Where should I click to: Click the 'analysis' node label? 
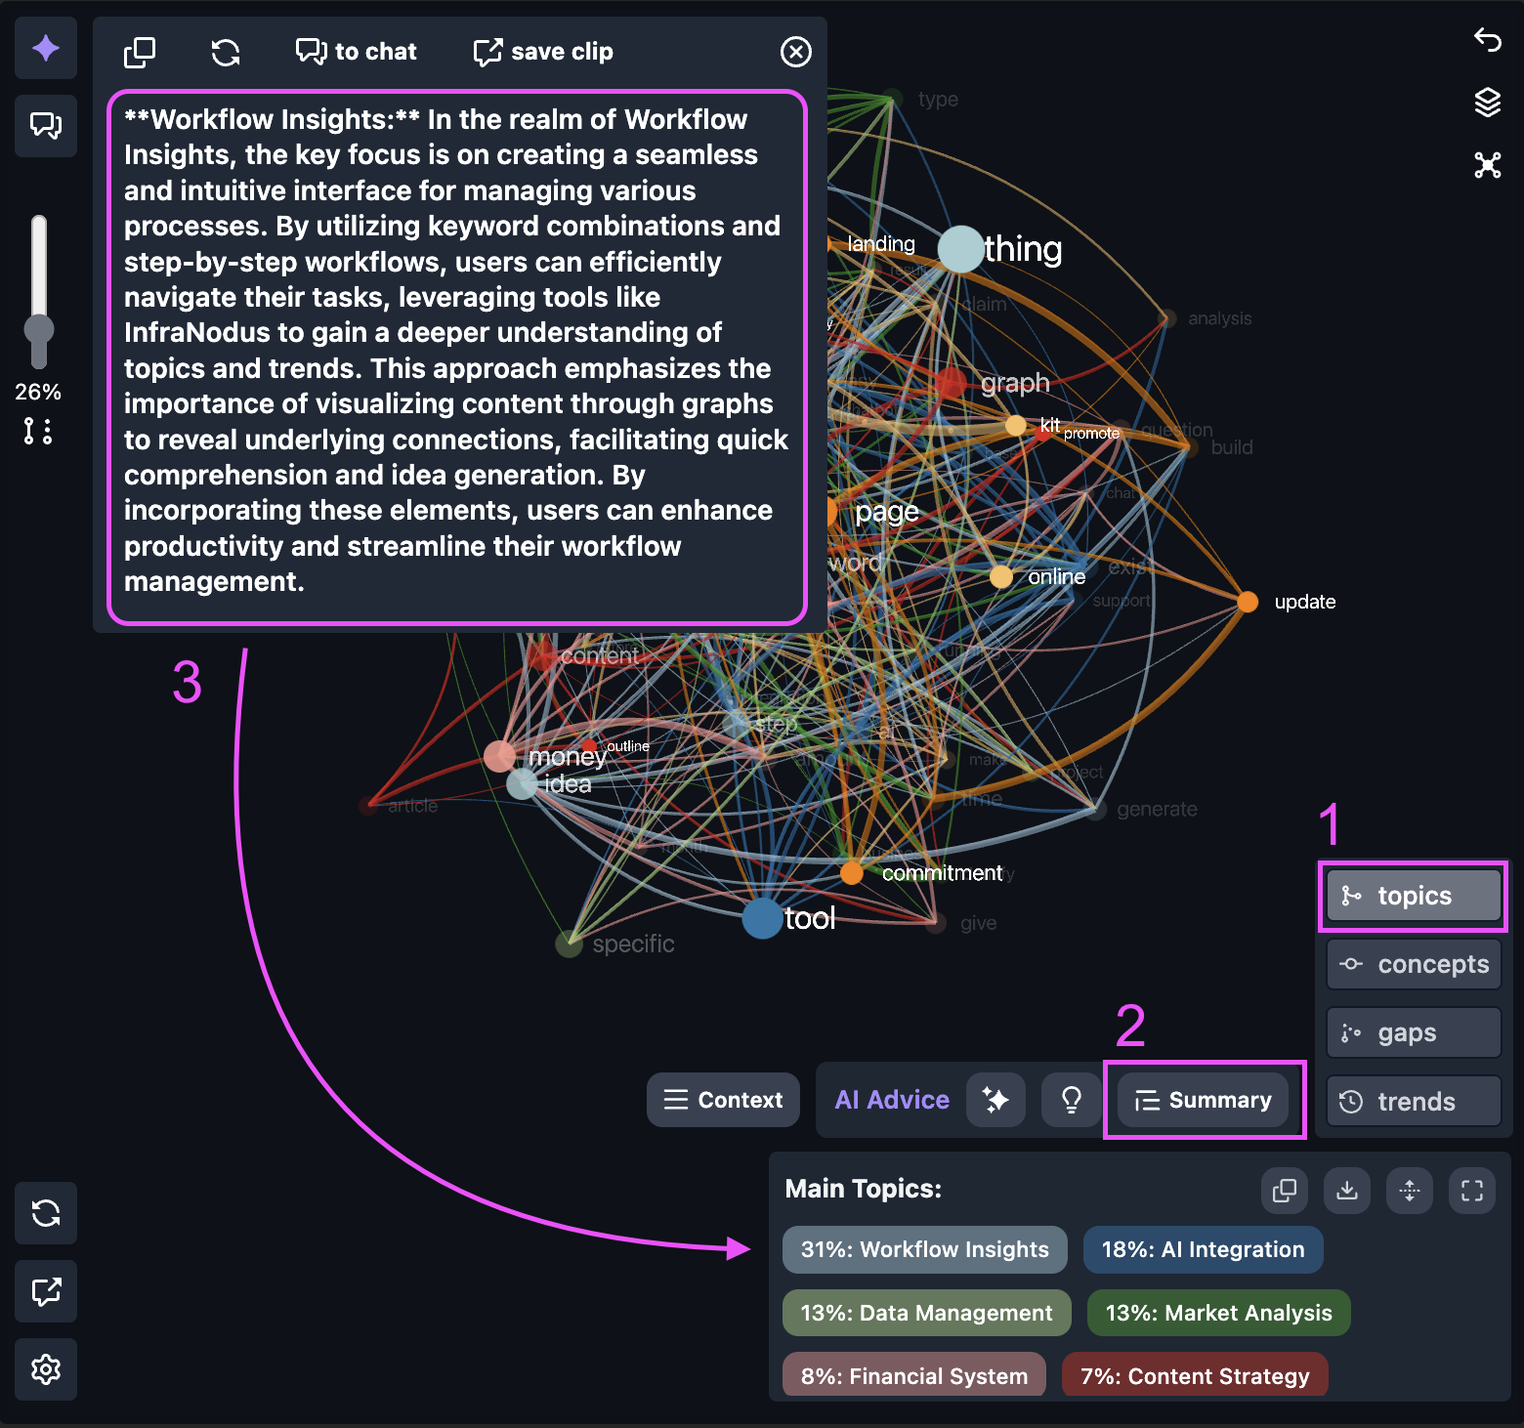[x=1219, y=318]
